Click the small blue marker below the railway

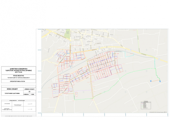(x=70, y=67)
